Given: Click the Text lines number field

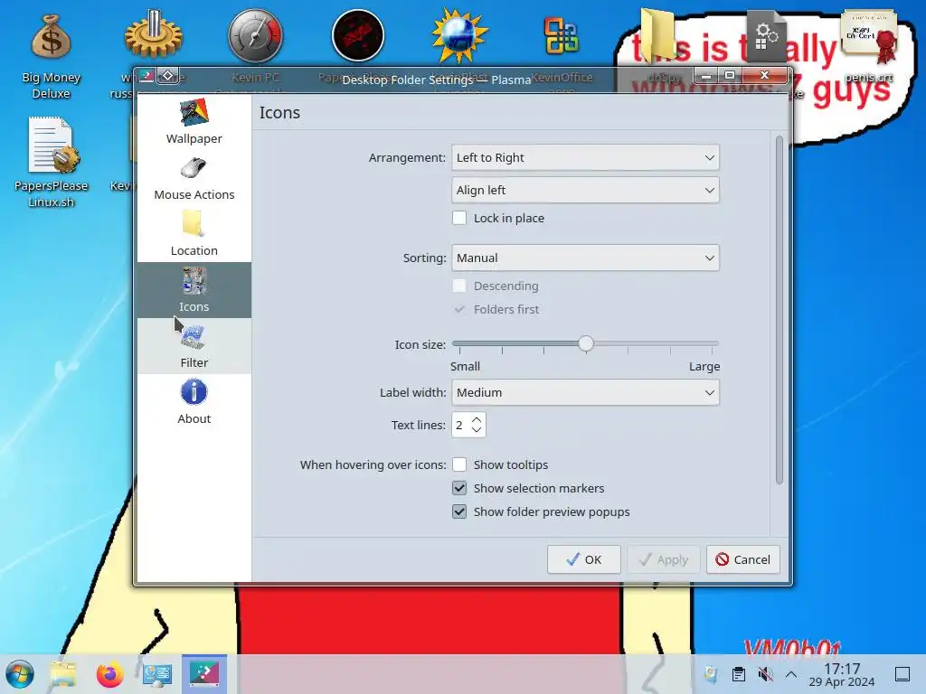Looking at the screenshot, I should (460, 425).
